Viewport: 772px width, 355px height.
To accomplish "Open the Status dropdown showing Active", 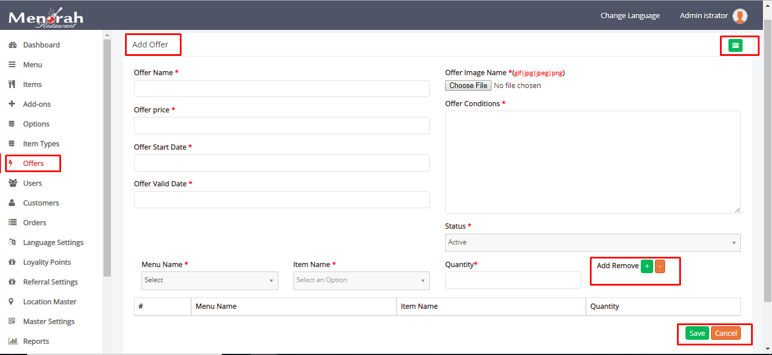I will click(x=592, y=243).
